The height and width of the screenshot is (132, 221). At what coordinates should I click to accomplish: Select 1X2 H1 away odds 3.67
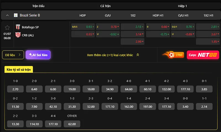(208, 34)
